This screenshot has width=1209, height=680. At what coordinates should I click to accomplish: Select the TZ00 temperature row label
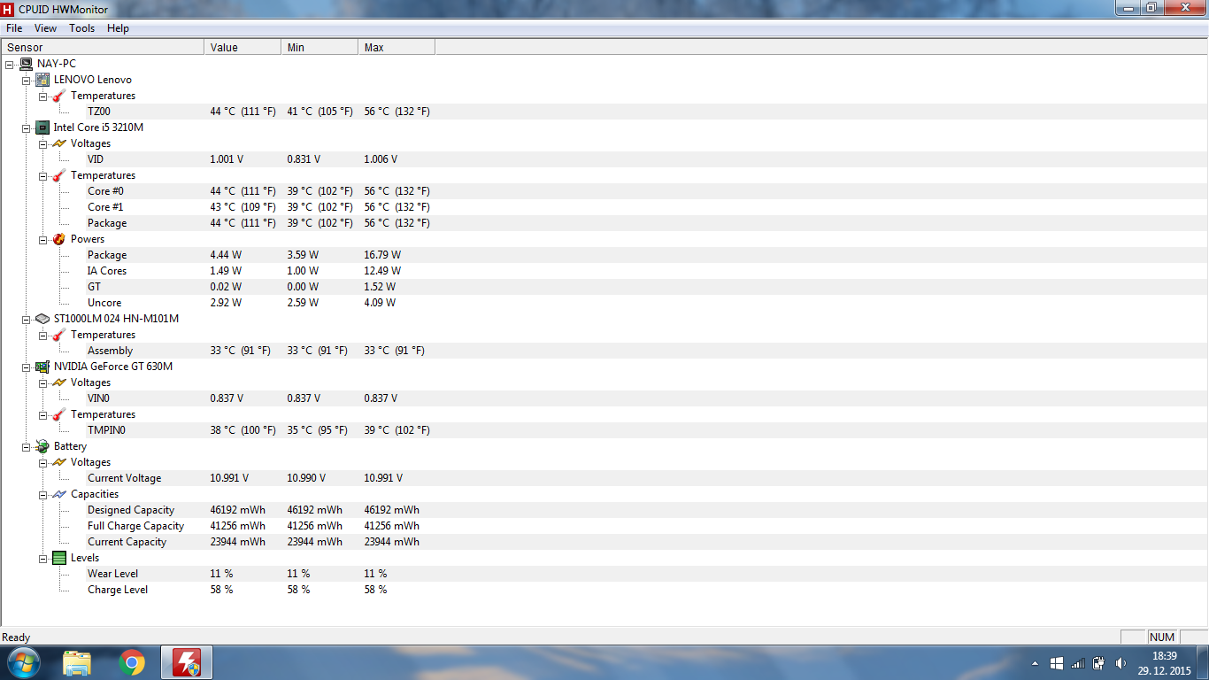tap(99, 112)
